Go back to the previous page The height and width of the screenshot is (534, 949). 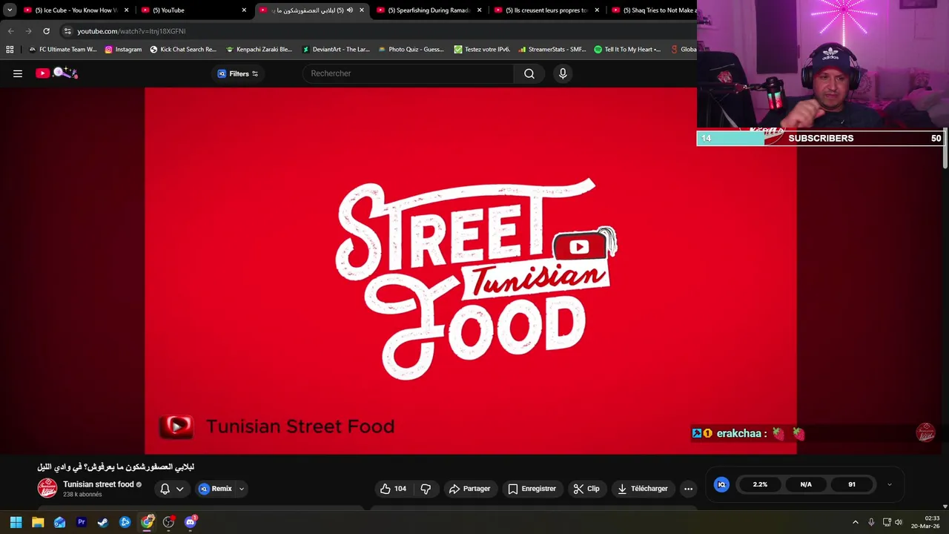(x=11, y=31)
